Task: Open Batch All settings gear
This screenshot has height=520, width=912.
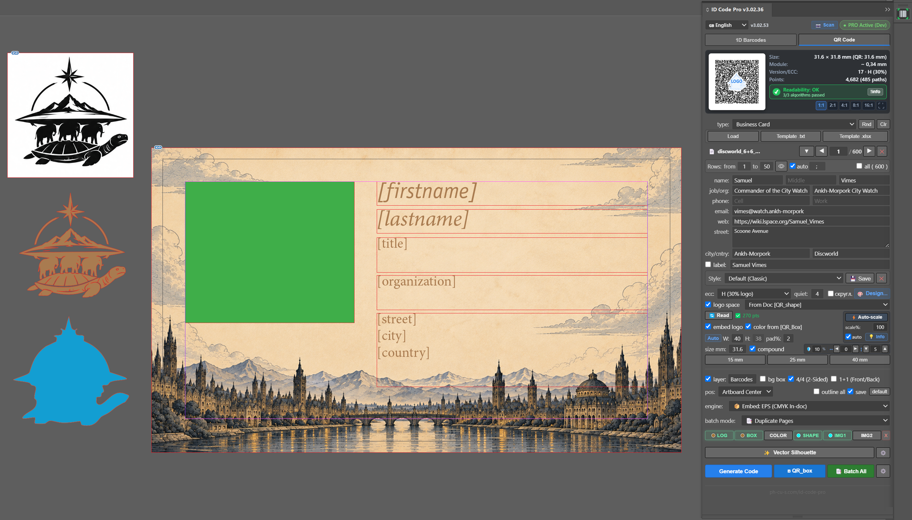Action: pos(883,471)
